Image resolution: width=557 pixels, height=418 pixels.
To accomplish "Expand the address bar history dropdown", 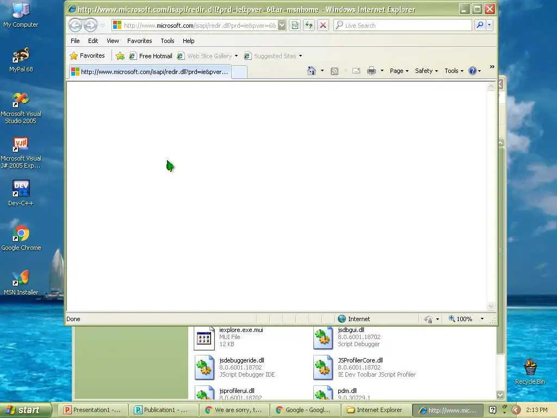I will (282, 25).
